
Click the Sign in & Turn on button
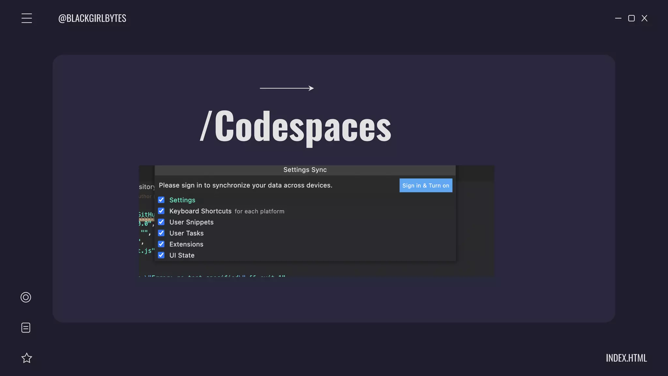(426, 185)
